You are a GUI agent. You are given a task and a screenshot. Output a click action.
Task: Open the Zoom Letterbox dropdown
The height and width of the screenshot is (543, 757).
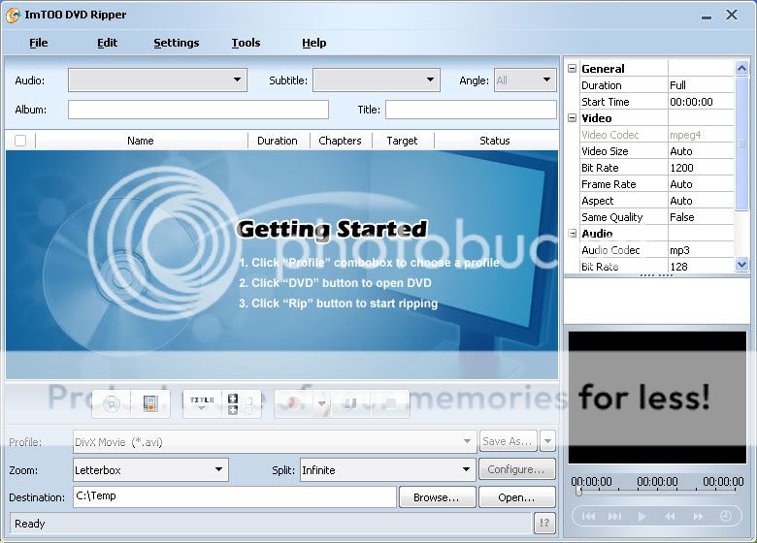coord(150,469)
